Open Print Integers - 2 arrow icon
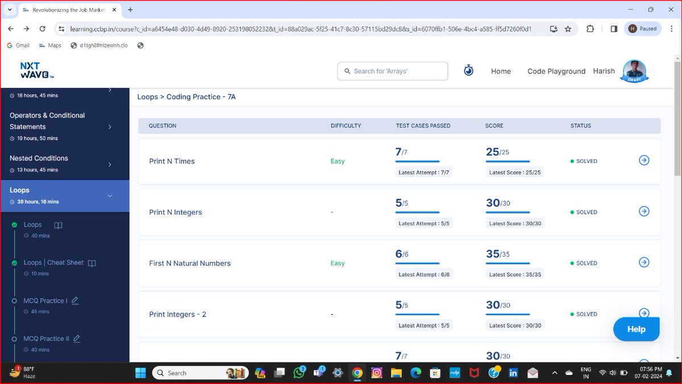Screen dimensions: 682x384 pyautogui.click(x=644, y=313)
